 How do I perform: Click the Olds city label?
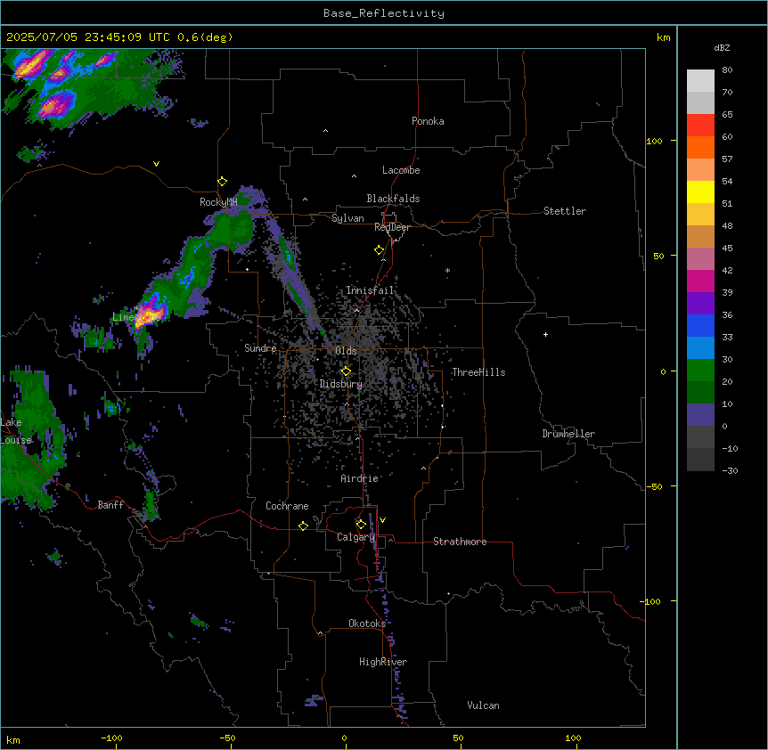(x=346, y=351)
